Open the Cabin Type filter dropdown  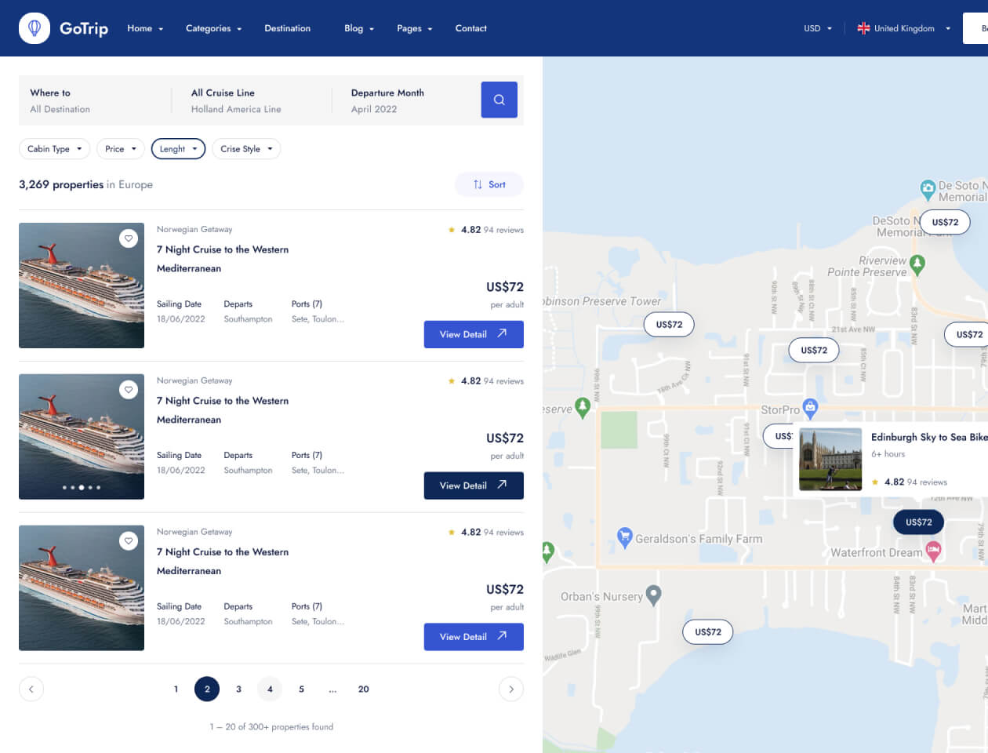pyautogui.click(x=54, y=149)
